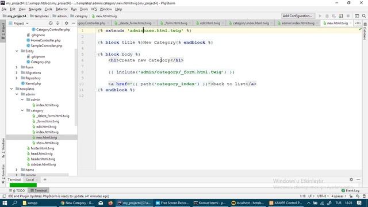Select new.html.twig editor tab
The image size is (368, 207).
337,23
